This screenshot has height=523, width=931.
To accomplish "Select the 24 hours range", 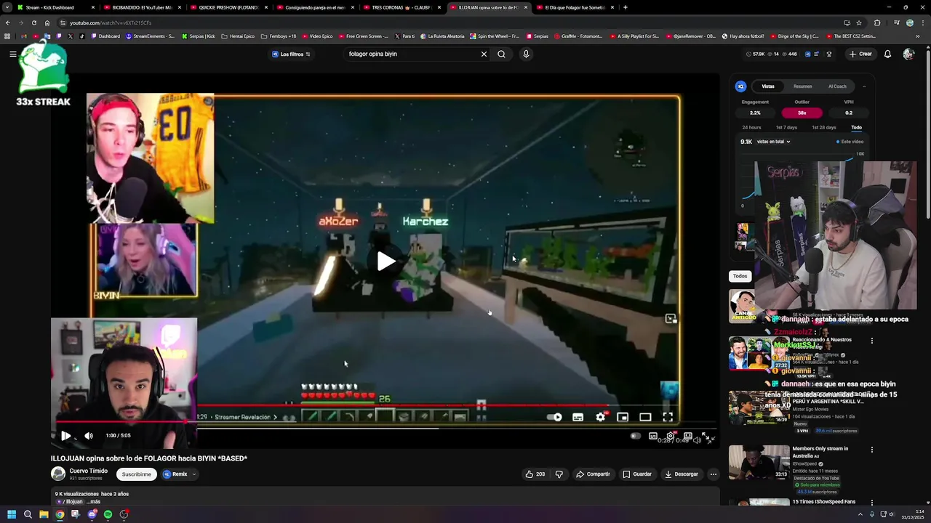I will (751, 128).
